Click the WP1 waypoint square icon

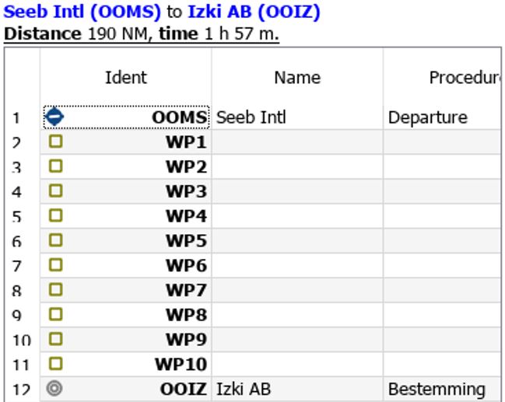pyautogui.click(x=56, y=142)
